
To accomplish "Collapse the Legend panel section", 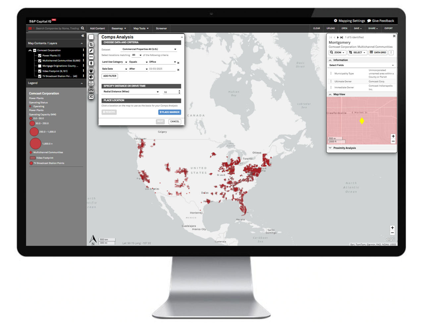I will (x=82, y=83).
